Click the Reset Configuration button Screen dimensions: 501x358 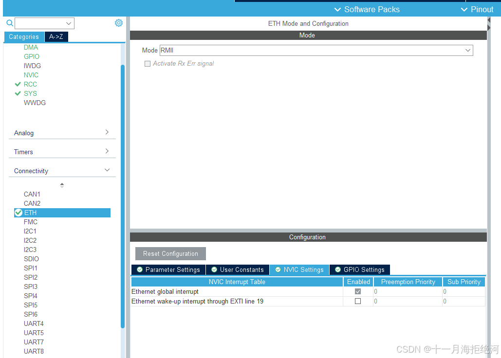170,253
